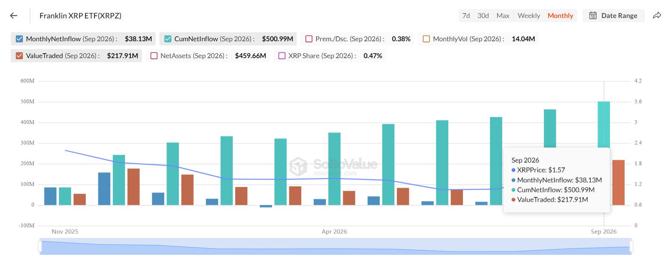
Task: Click the 0.47% XRP Share value
Action: point(373,55)
